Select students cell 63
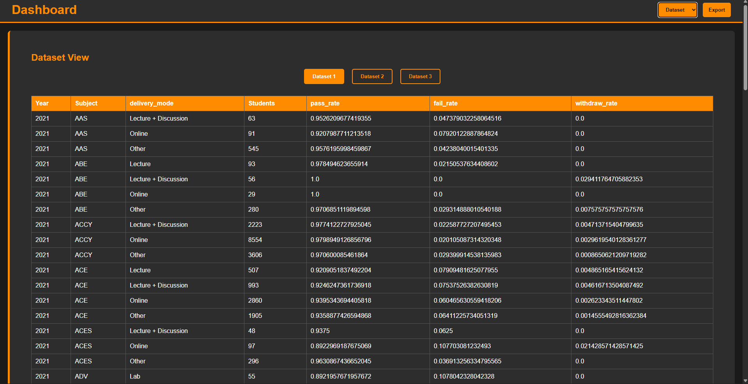748x384 pixels. click(x=275, y=119)
